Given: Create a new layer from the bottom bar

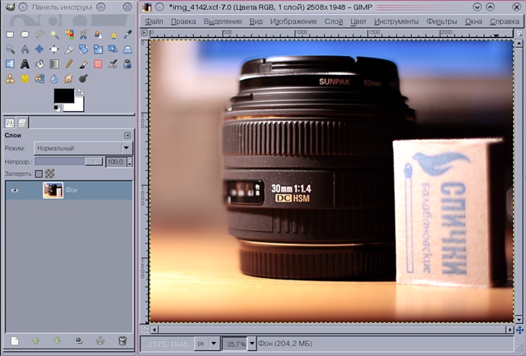Looking at the screenshot, I should [x=14, y=340].
